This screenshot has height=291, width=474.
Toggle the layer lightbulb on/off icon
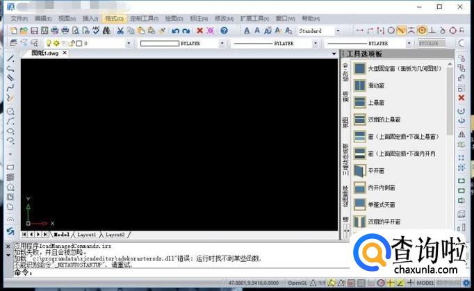[48, 43]
